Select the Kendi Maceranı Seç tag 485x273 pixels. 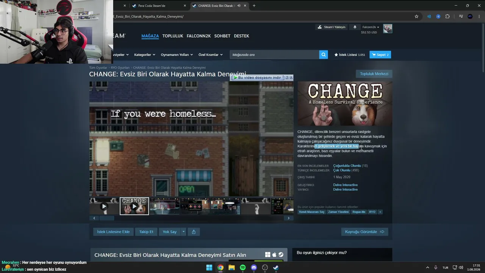312,212
